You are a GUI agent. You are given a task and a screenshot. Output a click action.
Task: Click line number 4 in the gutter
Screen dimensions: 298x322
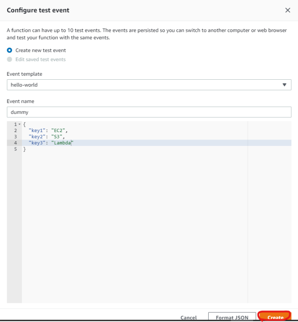(15, 143)
